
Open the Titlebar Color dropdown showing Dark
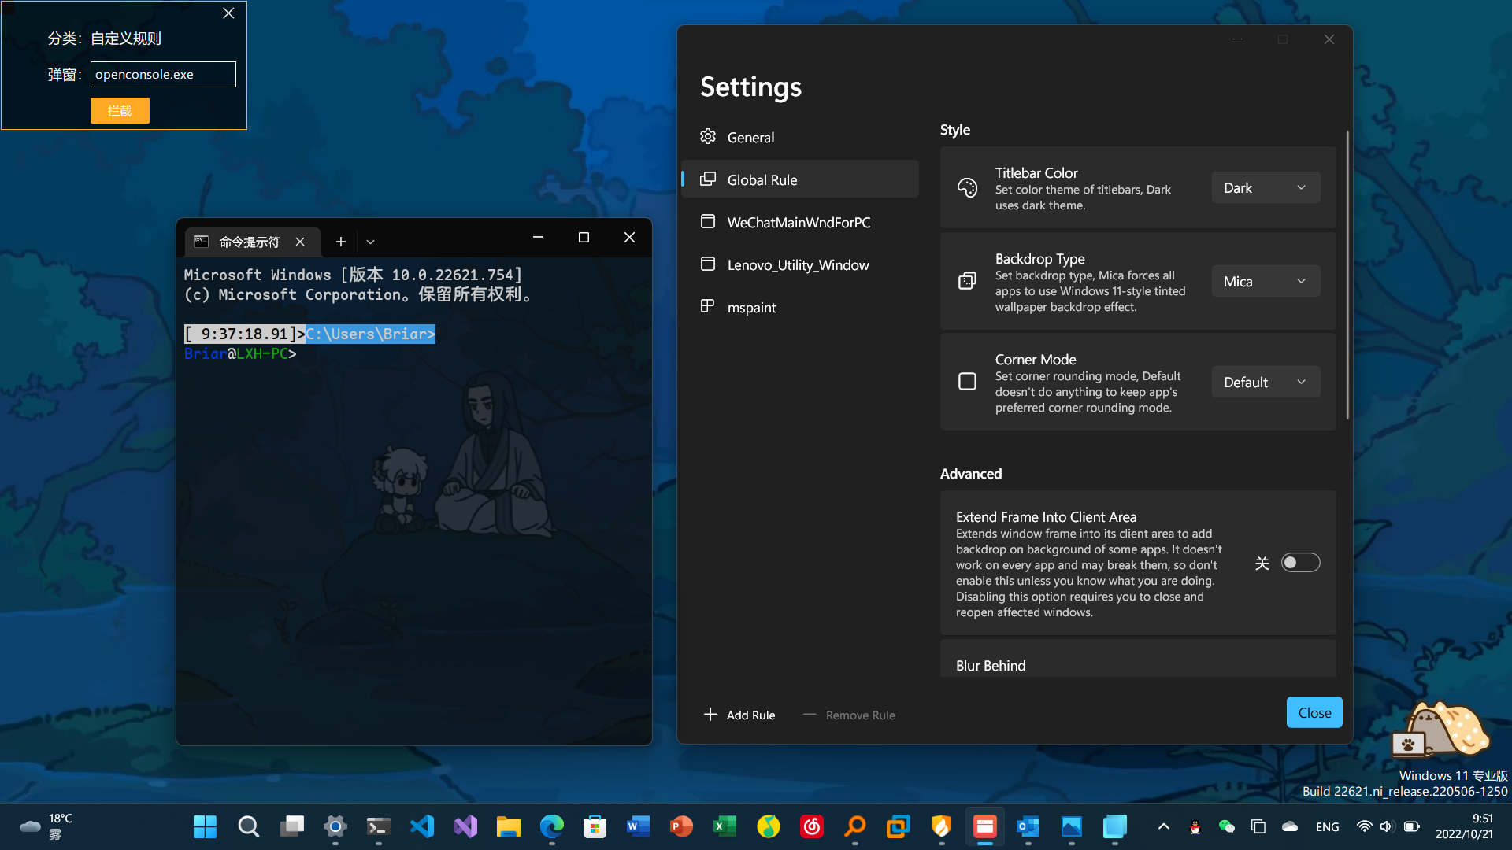point(1265,187)
